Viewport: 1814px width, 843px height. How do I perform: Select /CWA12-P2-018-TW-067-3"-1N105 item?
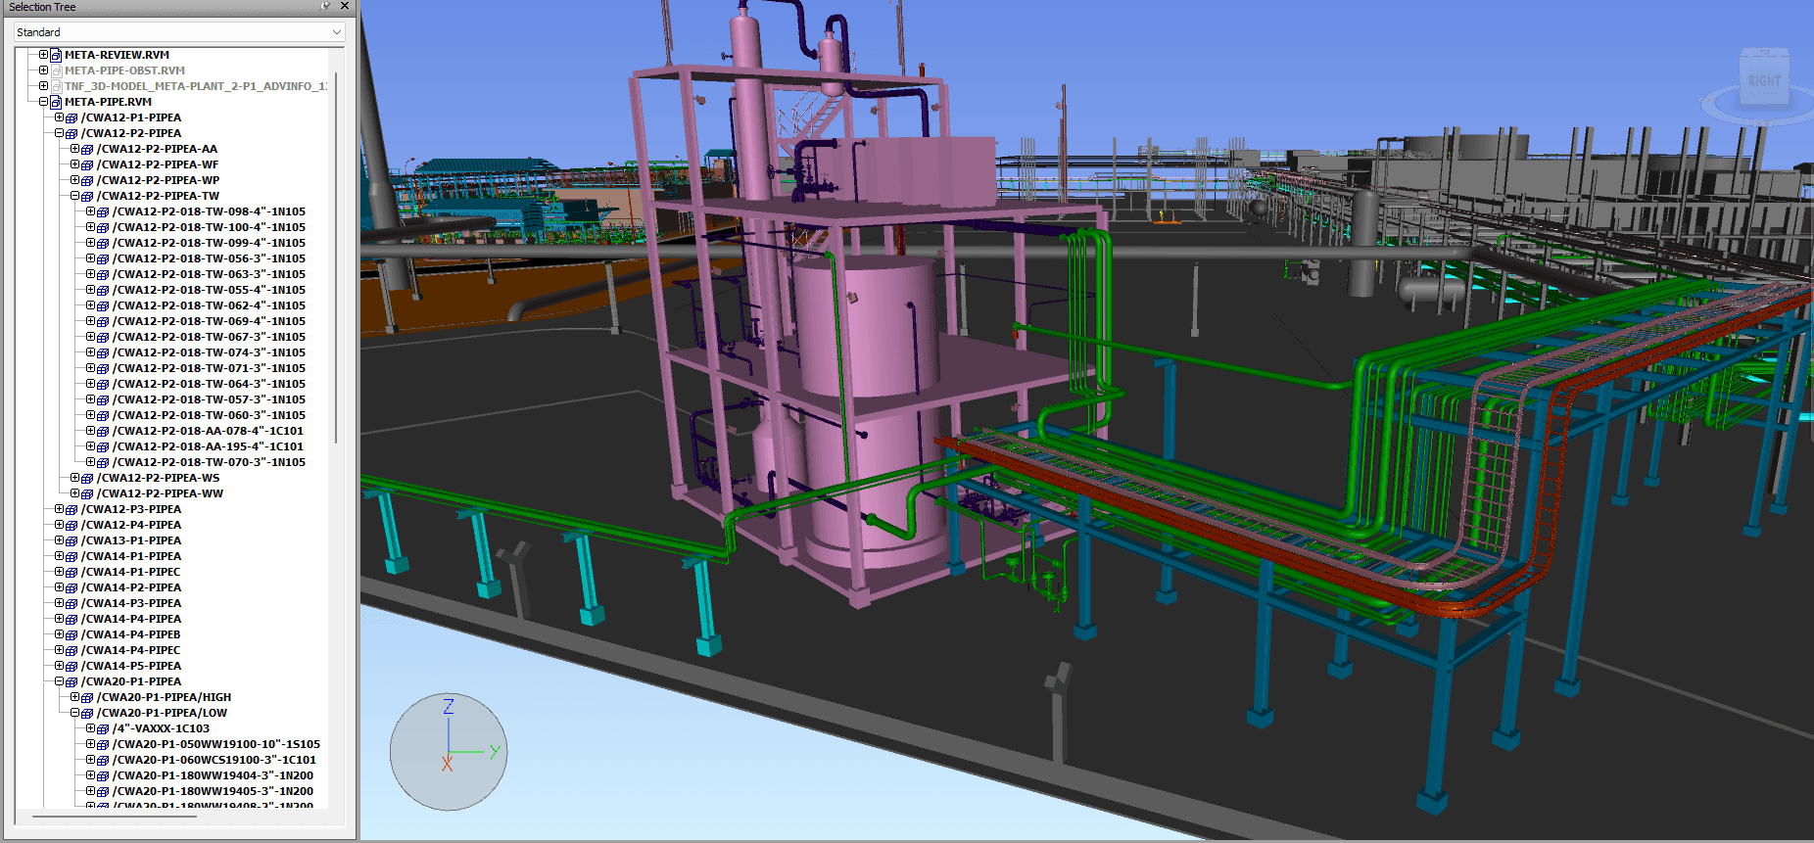[209, 337]
